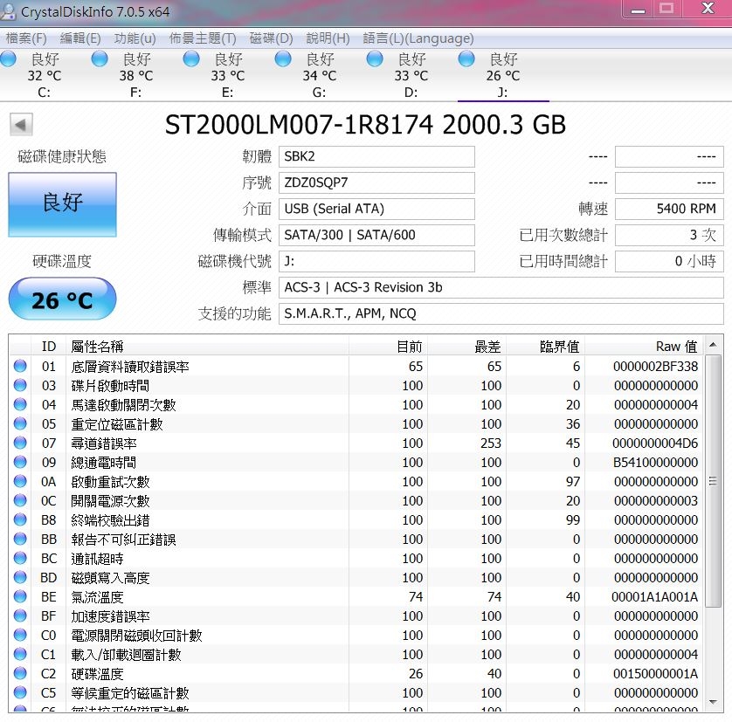Select the 重定位磁區計數 attribute name
The image size is (732, 722).
click(x=117, y=424)
